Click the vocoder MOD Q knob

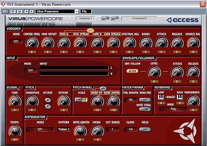coord(64,43)
